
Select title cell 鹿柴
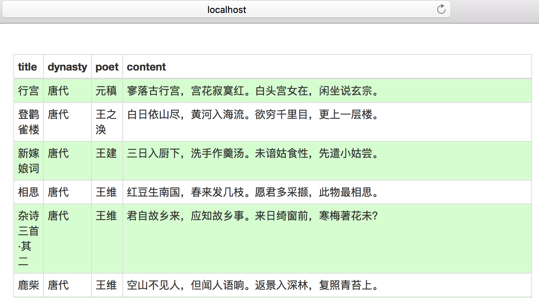[29, 285]
